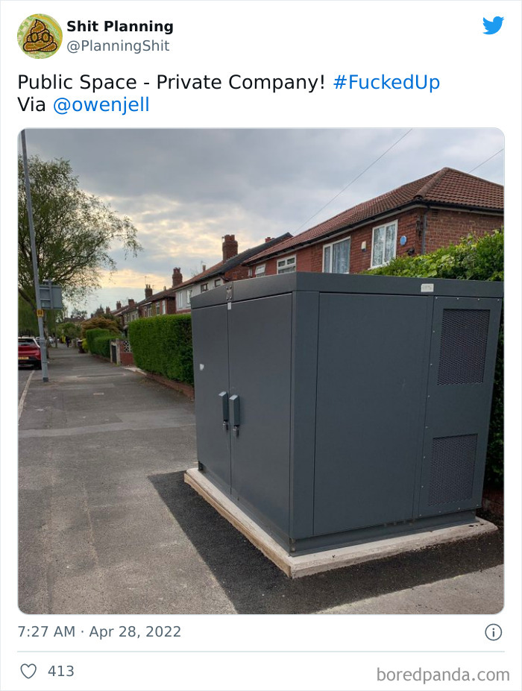Open the grey utility cabinet photo
The image size is (522, 691).
[x=261, y=371]
